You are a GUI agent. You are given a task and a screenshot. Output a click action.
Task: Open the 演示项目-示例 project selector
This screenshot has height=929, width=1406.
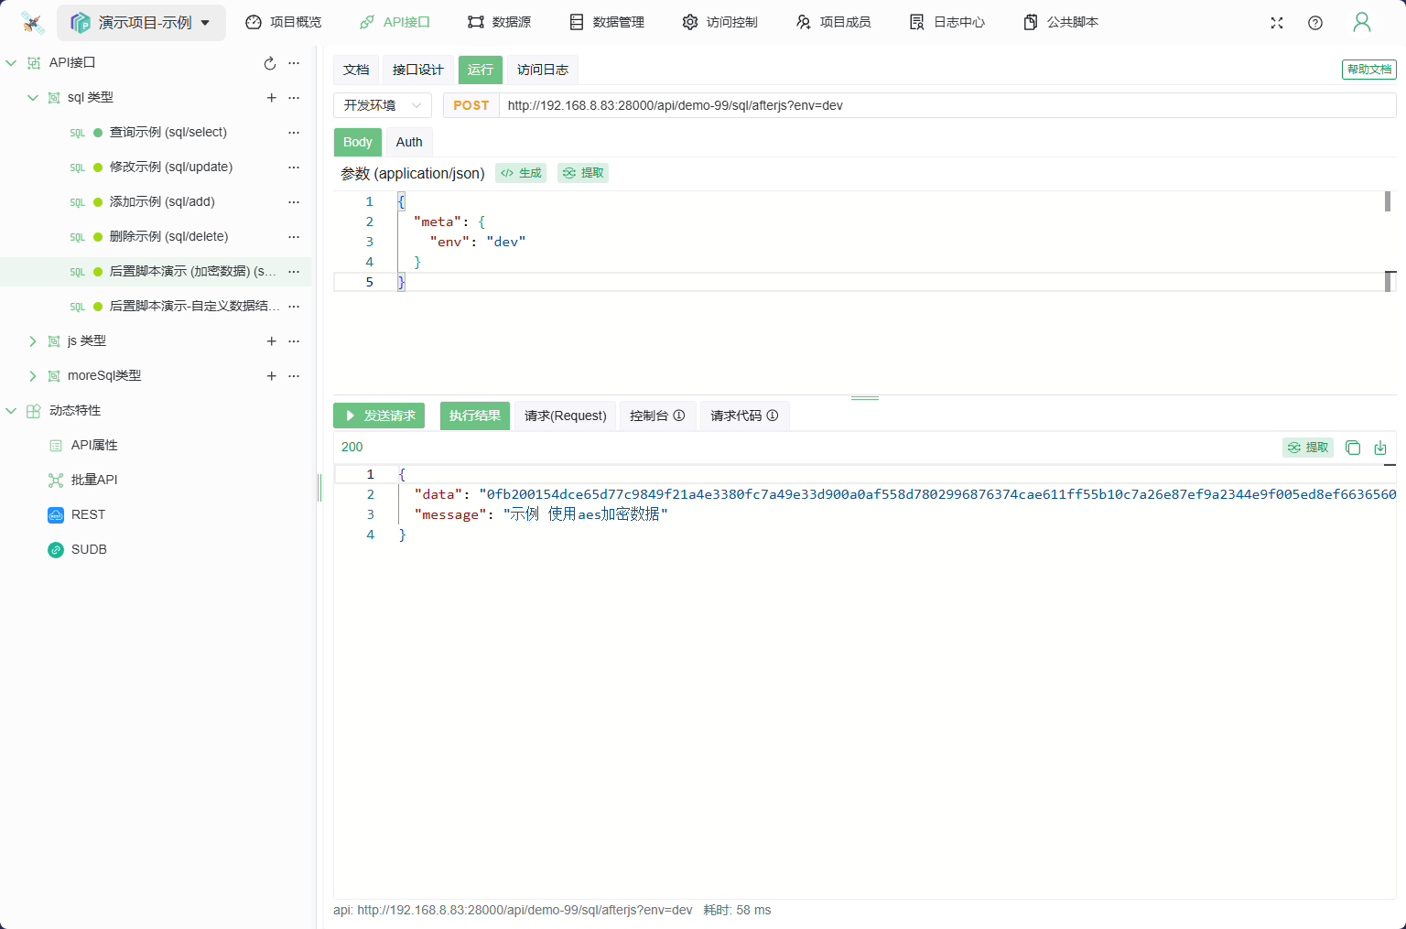point(142,23)
